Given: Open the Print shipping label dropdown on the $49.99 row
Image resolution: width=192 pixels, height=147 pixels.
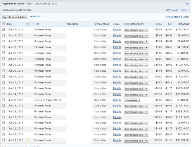Looking at the screenshot, I should coord(136,89).
